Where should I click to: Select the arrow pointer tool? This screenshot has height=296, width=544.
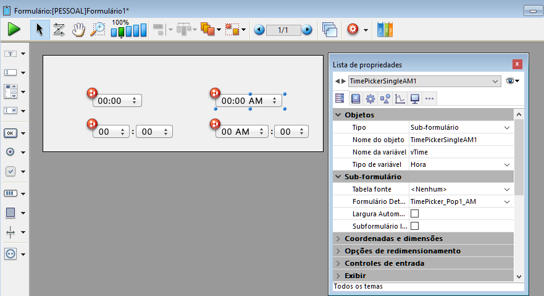(x=40, y=29)
